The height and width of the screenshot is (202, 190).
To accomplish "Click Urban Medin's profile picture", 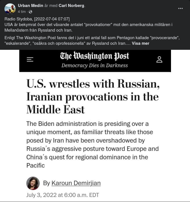I will tap(10, 9).
